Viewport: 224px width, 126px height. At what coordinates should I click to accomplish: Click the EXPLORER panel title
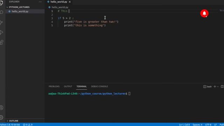point(14,2)
